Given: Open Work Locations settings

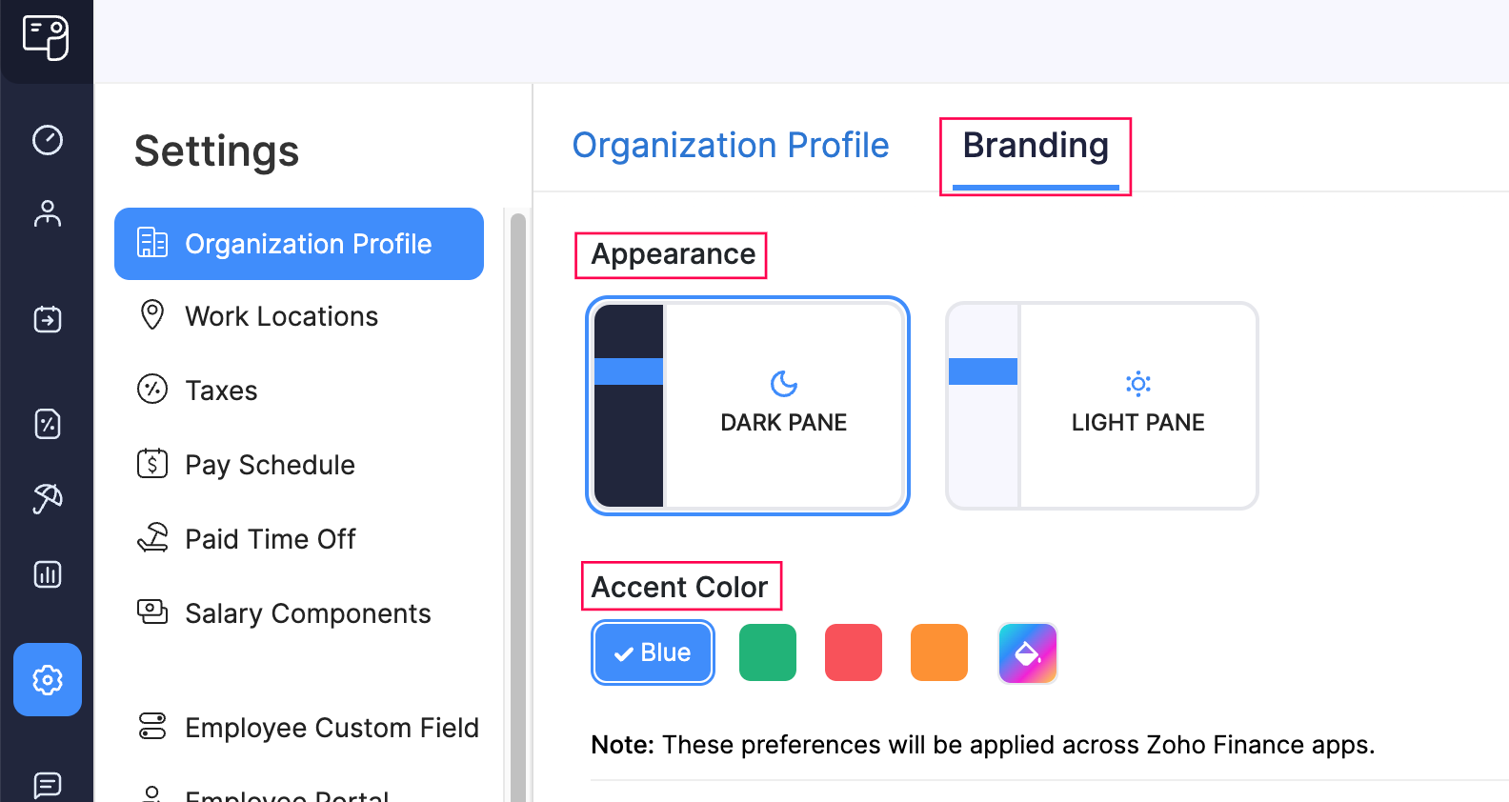Looking at the screenshot, I should click(x=281, y=316).
